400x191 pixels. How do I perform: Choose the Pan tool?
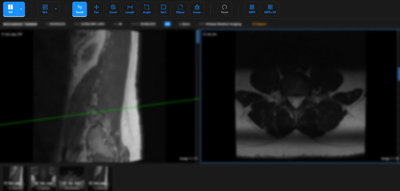96,9
